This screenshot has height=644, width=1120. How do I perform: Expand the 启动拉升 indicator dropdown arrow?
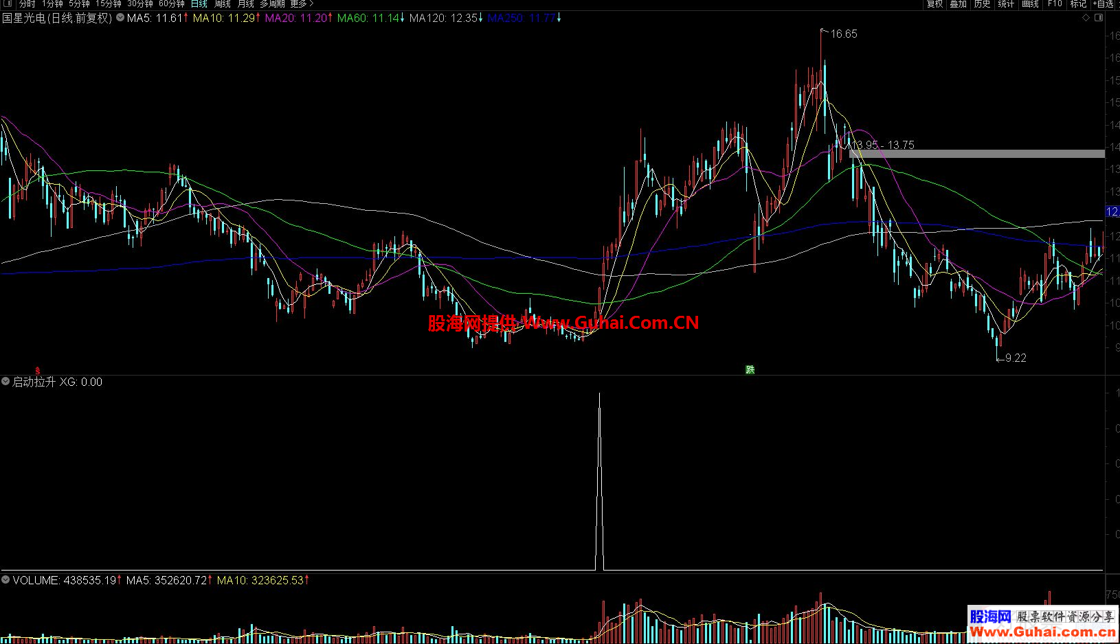5,382
